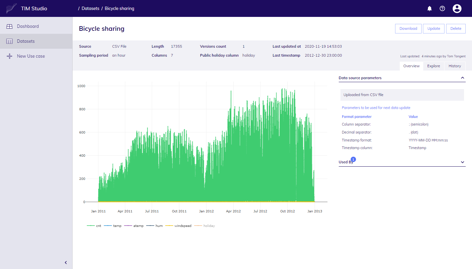Click the Value column header

point(413,117)
